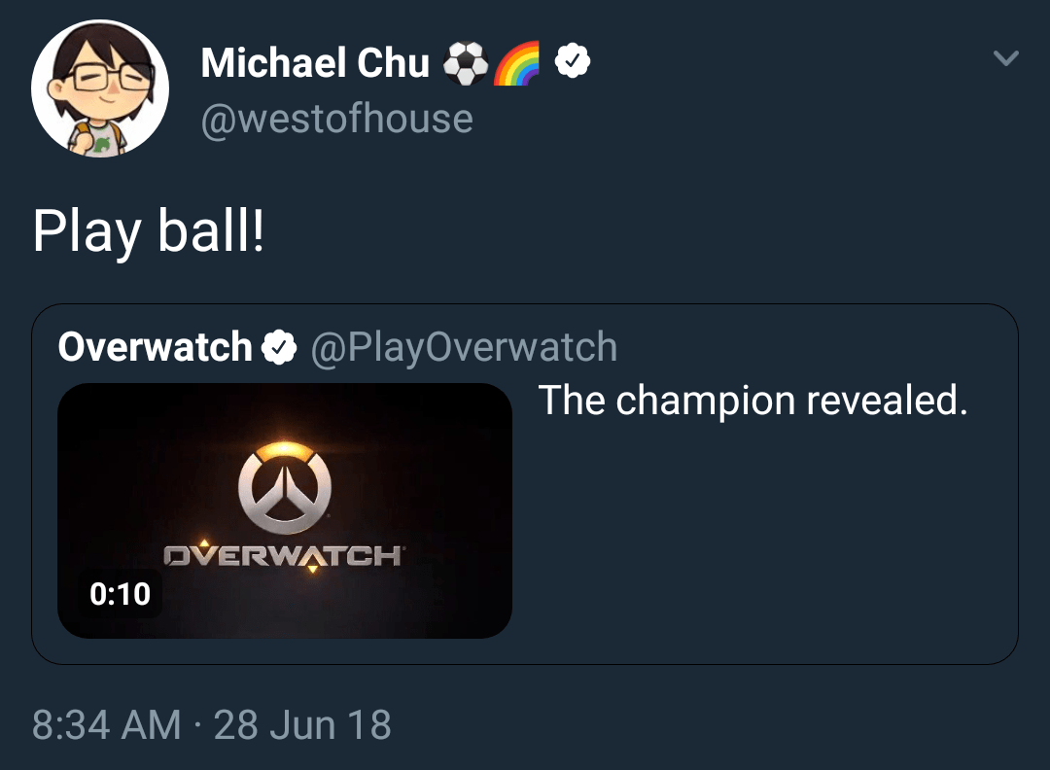
Task: Open the Overwatch account name
Action: [x=155, y=347]
